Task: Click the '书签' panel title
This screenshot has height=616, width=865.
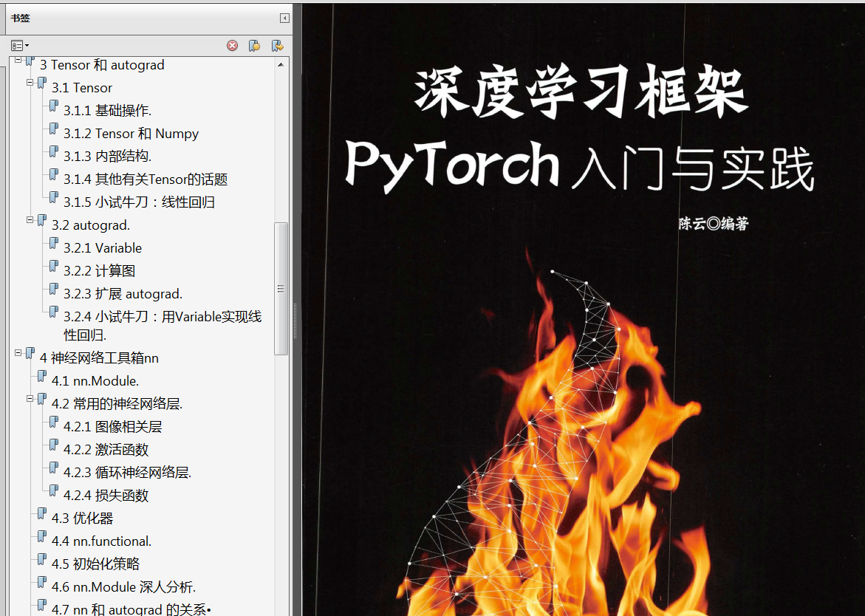Action: pos(21,18)
